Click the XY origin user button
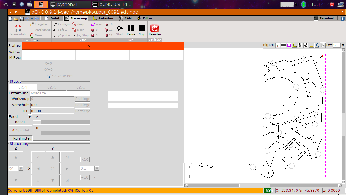 click(x=61, y=24)
